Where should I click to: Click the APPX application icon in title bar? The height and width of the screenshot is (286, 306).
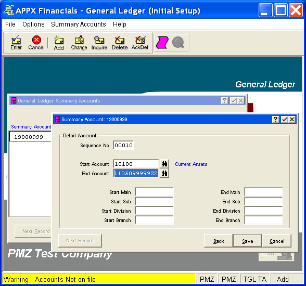pos(8,10)
